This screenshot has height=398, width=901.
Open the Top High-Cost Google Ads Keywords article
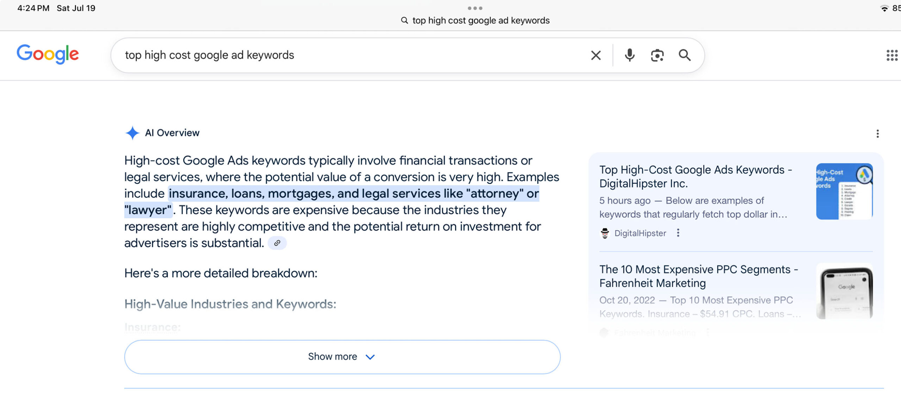click(695, 176)
